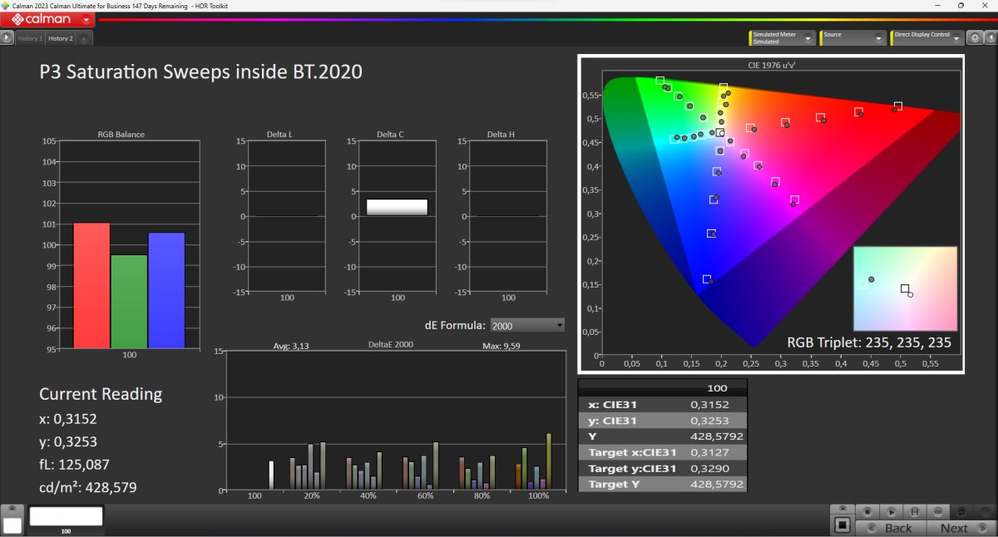Viewport: 998px width, 537px height.
Task: Click the stop measurement icon
Action: click(867, 512)
